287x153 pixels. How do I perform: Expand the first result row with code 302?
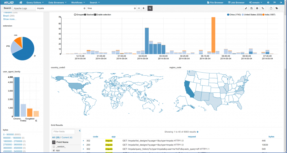pos(84,141)
